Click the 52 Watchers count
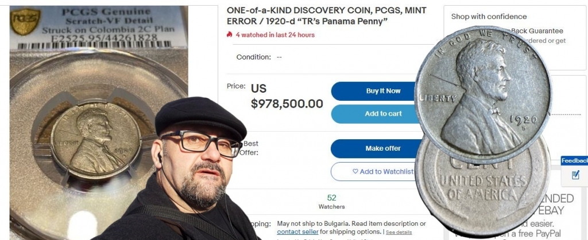Image resolution: width=588 pixels, height=240 pixels. 331,202
